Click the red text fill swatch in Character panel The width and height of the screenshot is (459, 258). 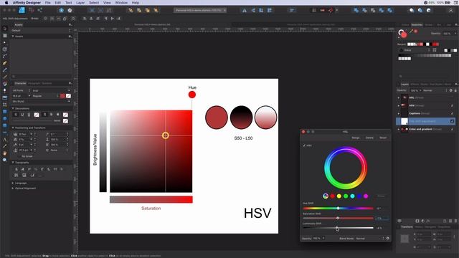click(62, 96)
